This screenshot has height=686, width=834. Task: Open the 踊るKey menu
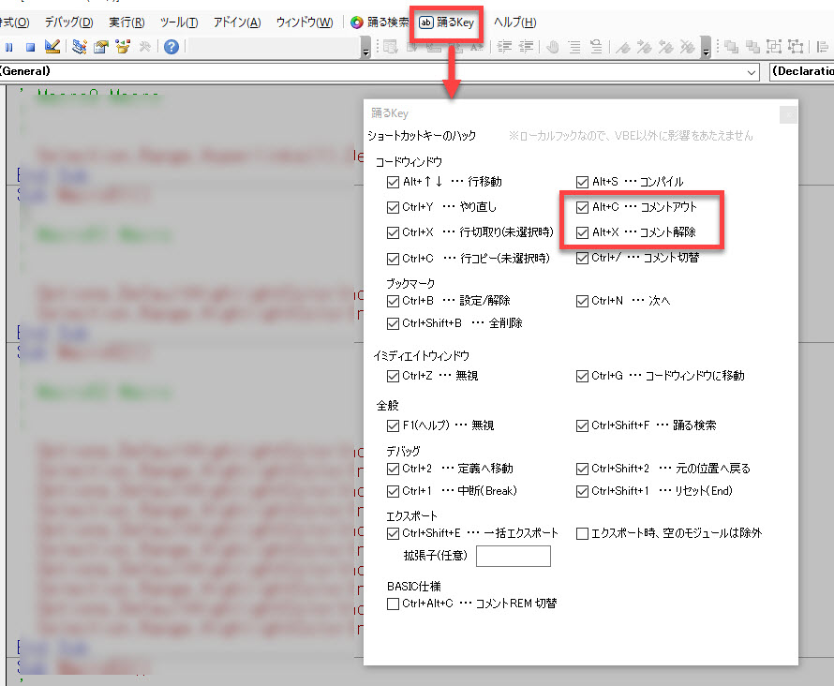[x=447, y=22]
